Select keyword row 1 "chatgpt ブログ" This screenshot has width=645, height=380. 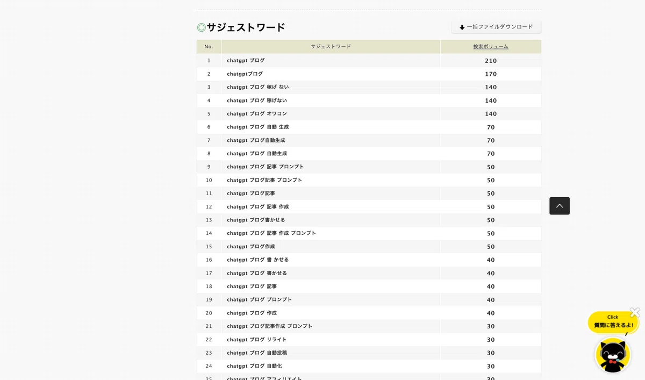(x=246, y=61)
